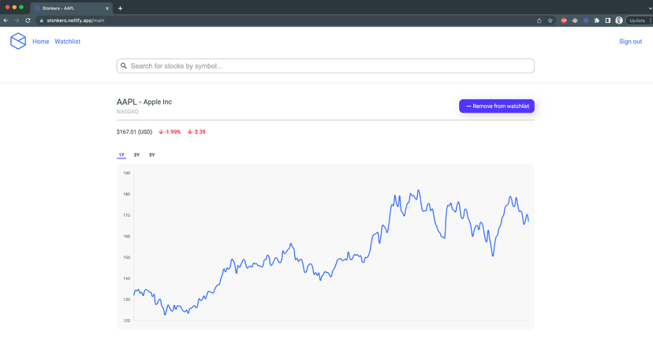This screenshot has height=339, width=653.
Task: Click the share icon in the address bar
Action: tap(539, 20)
